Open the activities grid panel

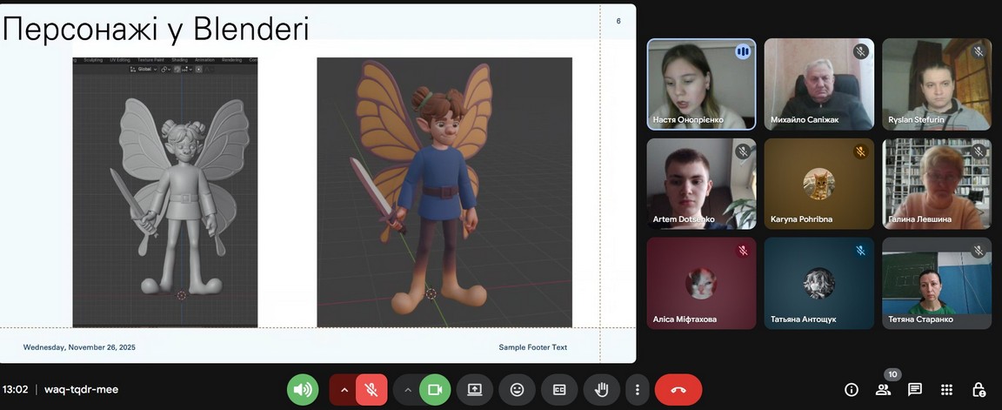[x=947, y=389]
